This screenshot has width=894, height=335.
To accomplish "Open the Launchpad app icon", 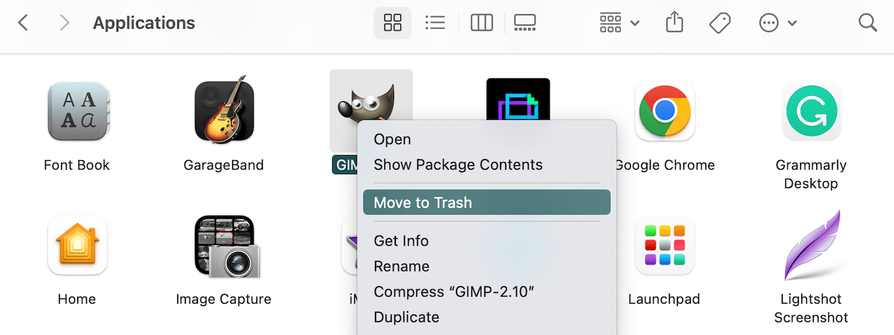I will coord(664,245).
